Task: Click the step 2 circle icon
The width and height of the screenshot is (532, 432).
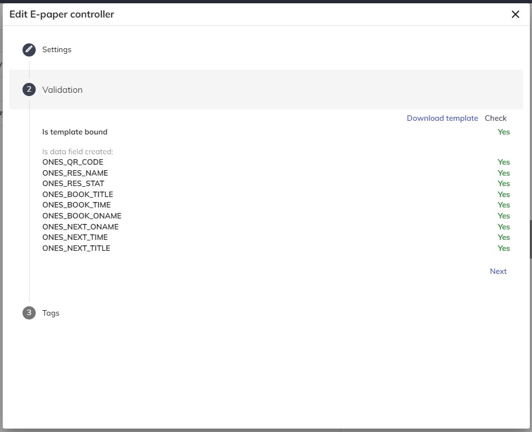Action: click(x=29, y=89)
